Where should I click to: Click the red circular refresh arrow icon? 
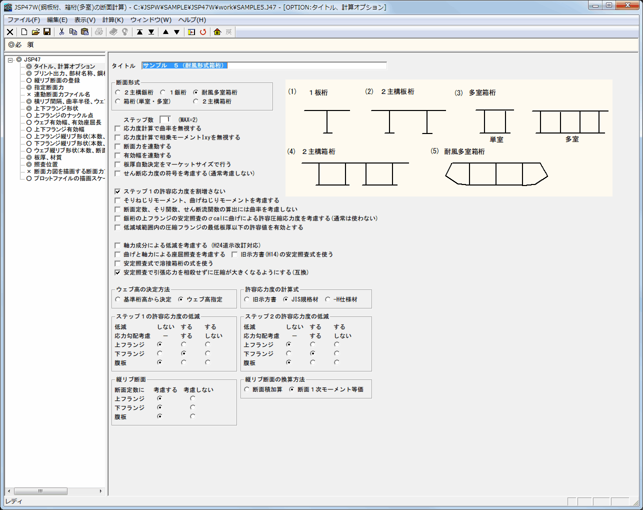click(203, 32)
